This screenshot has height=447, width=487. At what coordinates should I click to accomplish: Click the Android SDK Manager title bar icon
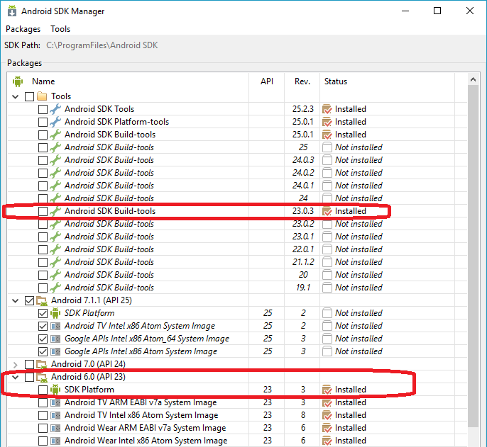pyautogui.click(x=12, y=11)
